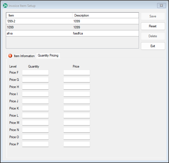Close the Invoice Item Setup window
169x163 pixels.
click(161, 6)
